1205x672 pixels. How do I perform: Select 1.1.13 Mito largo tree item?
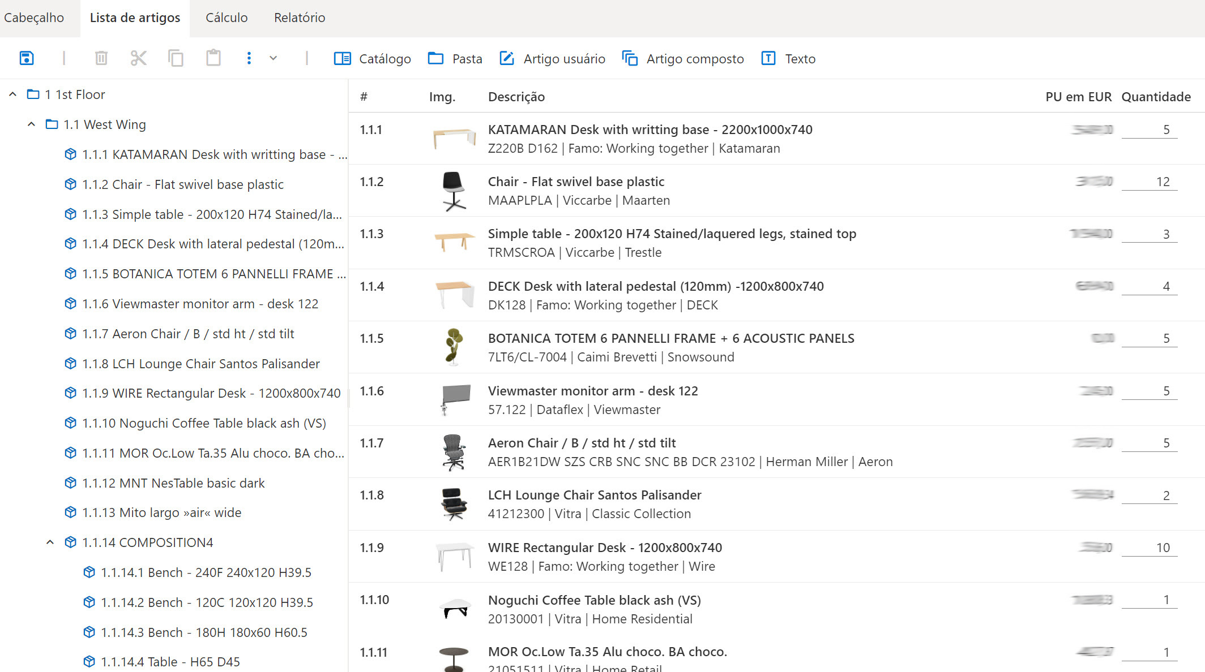click(x=162, y=512)
